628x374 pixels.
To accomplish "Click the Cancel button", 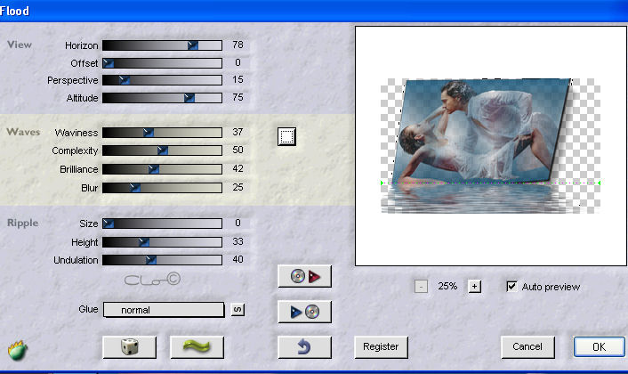I will [x=527, y=347].
